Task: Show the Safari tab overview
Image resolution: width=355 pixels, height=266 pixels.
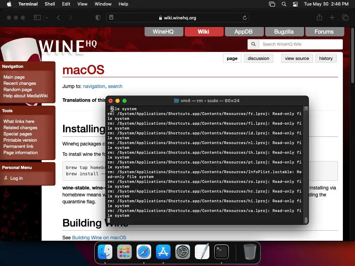Action: point(345,17)
